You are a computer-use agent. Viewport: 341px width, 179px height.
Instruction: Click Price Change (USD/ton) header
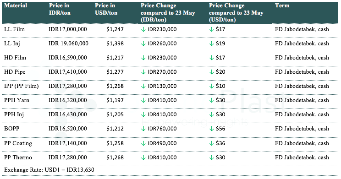pyautogui.click(x=236, y=13)
